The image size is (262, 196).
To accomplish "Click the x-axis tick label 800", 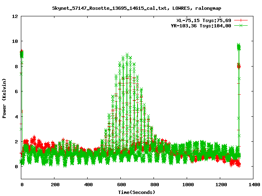I will pos(155,185).
